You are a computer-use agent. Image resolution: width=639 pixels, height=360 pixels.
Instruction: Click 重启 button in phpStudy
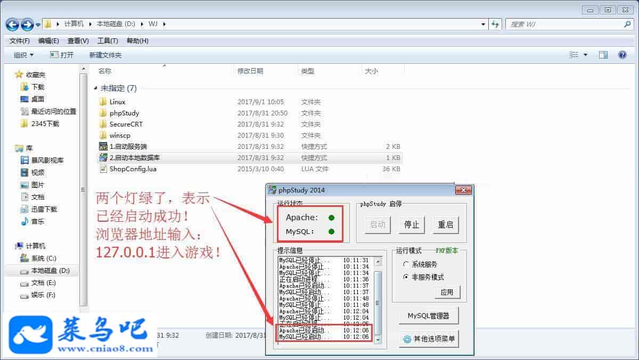pyautogui.click(x=446, y=224)
